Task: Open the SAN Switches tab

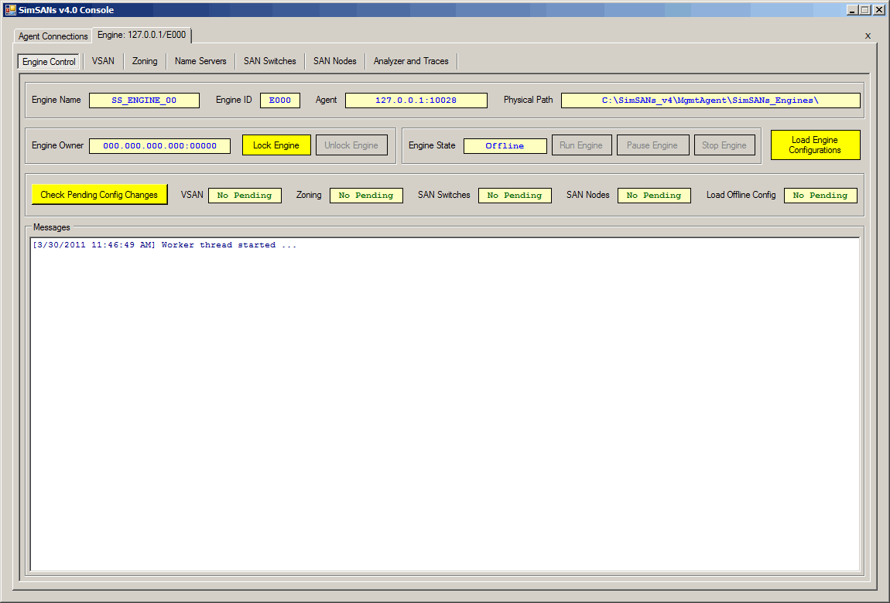Action: coord(269,61)
